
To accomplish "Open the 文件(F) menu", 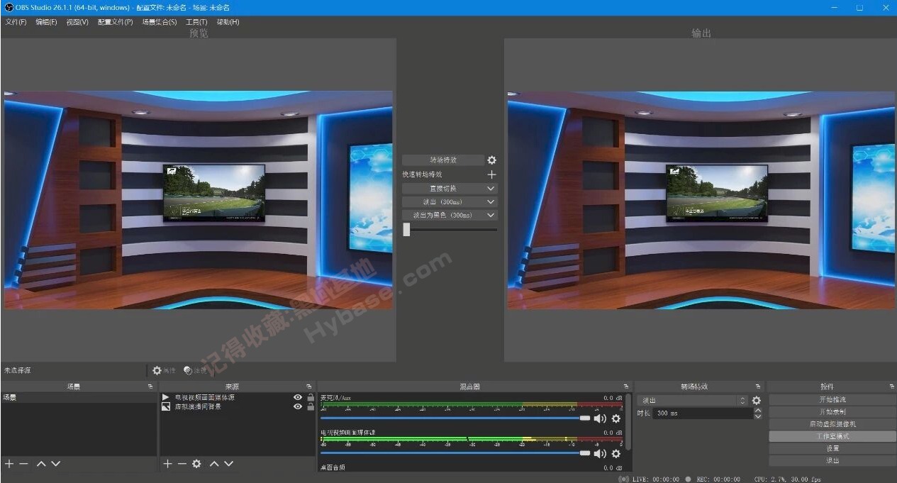I will 15,22.
